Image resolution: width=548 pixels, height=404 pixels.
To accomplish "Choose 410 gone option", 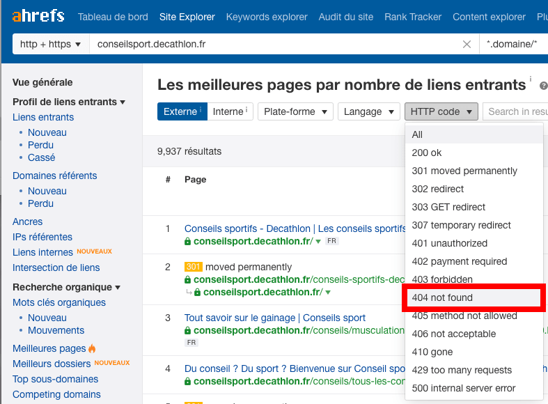I will tap(474, 352).
